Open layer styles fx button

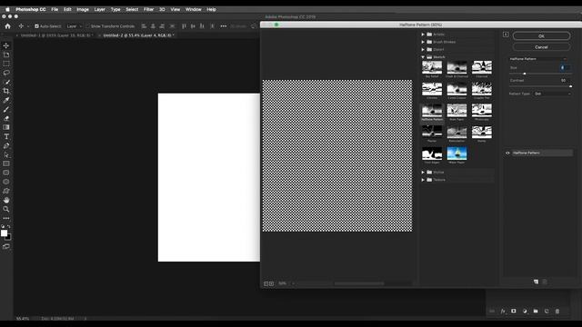tap(503, 311)
